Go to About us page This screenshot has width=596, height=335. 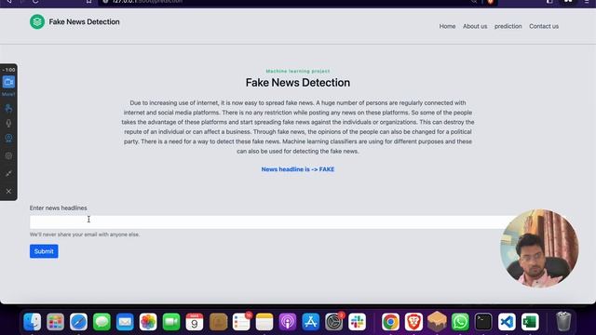475,26
